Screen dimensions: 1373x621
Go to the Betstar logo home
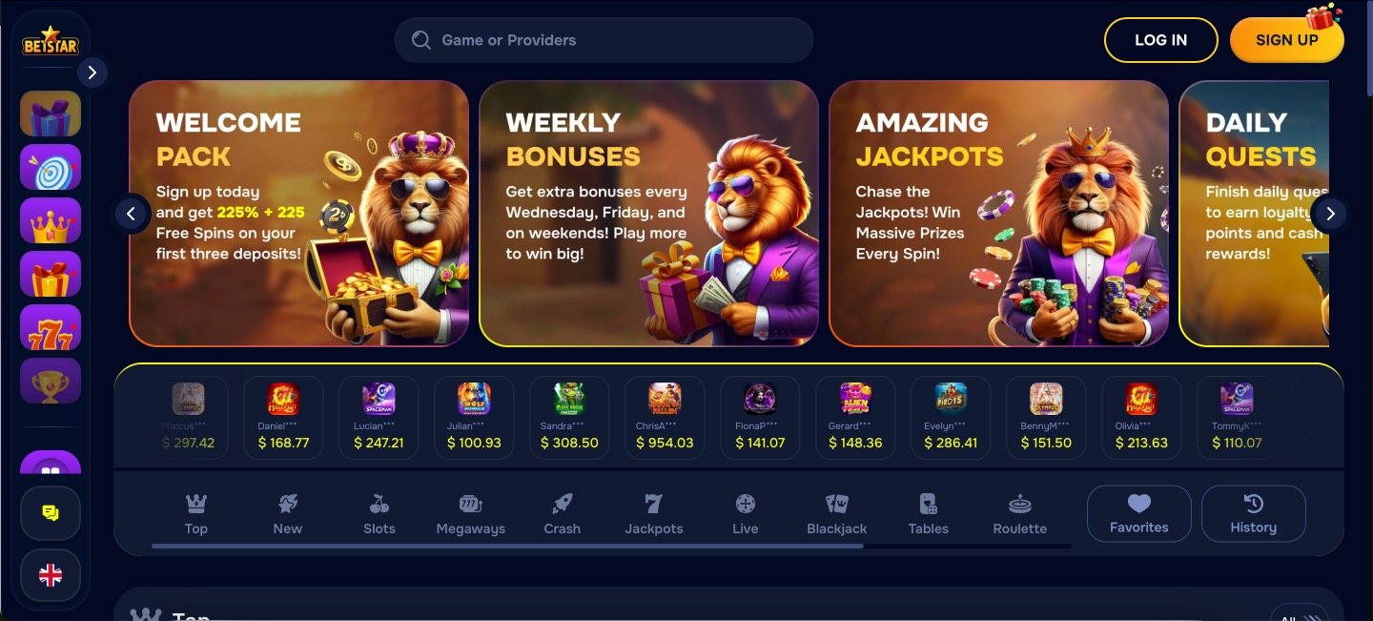pos(51,42)
